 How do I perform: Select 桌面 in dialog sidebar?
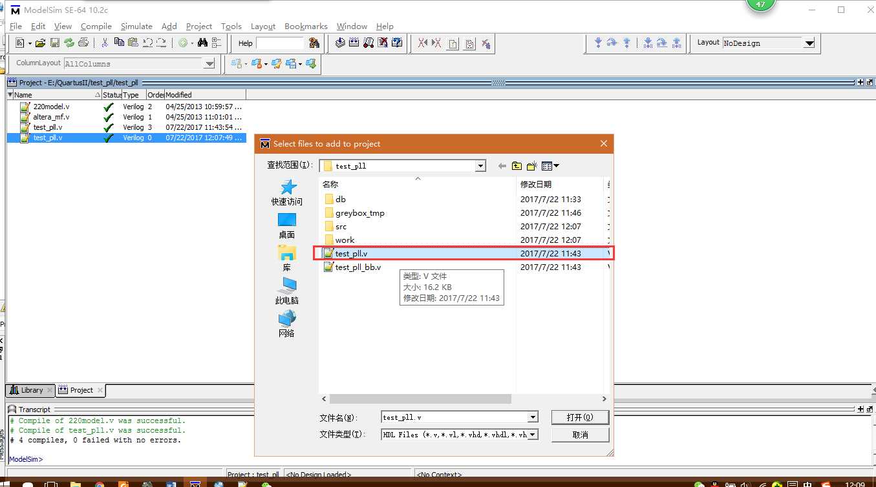click(x=287, y=225)
